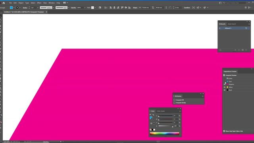This screenshot has height=143, width=254.
Task: Toggle Show Used Spot Colors Only checkbox
Action: point(224,131)
